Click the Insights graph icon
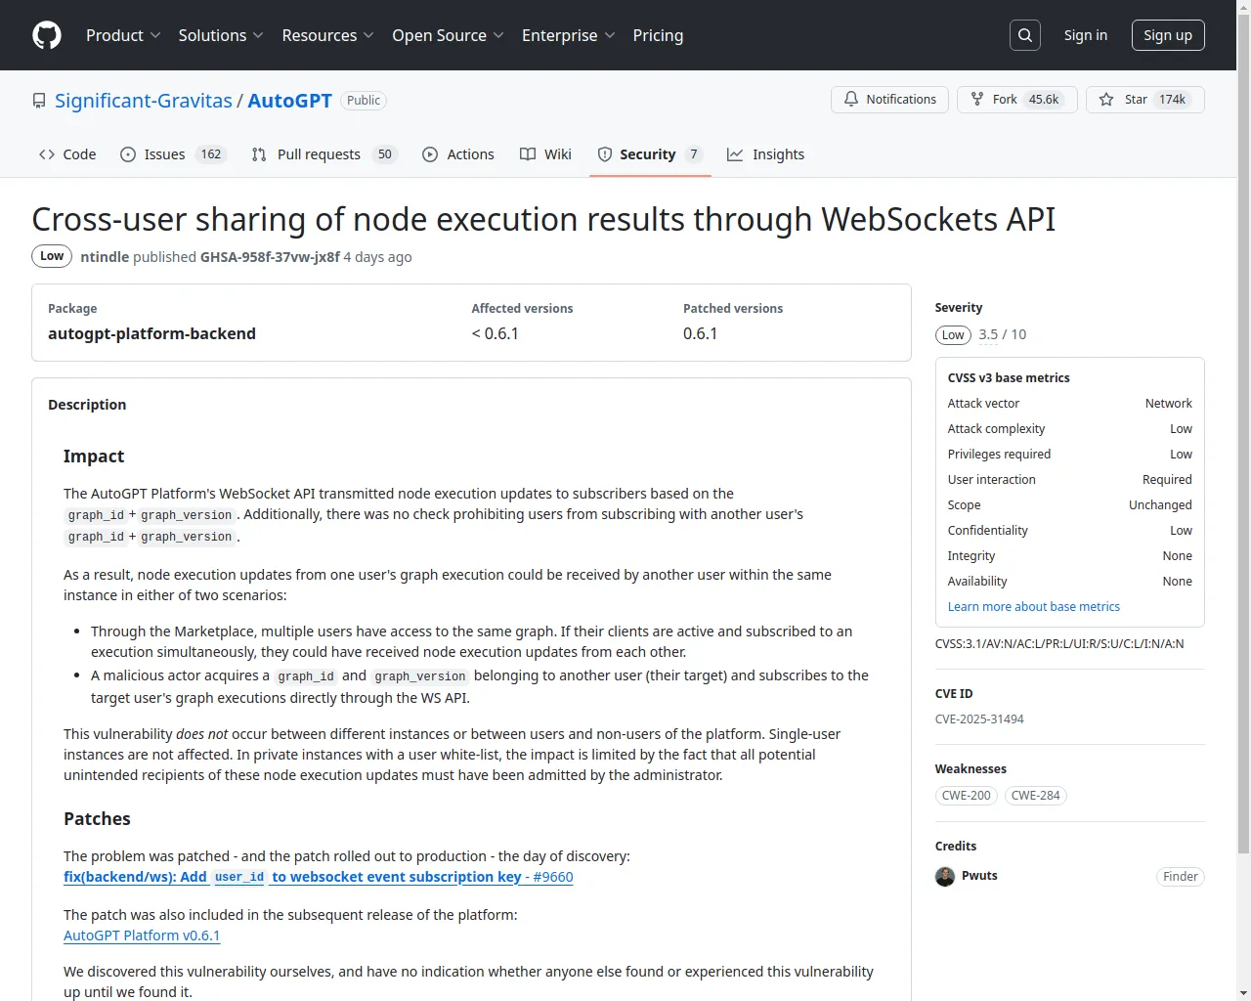 (735, 154)
